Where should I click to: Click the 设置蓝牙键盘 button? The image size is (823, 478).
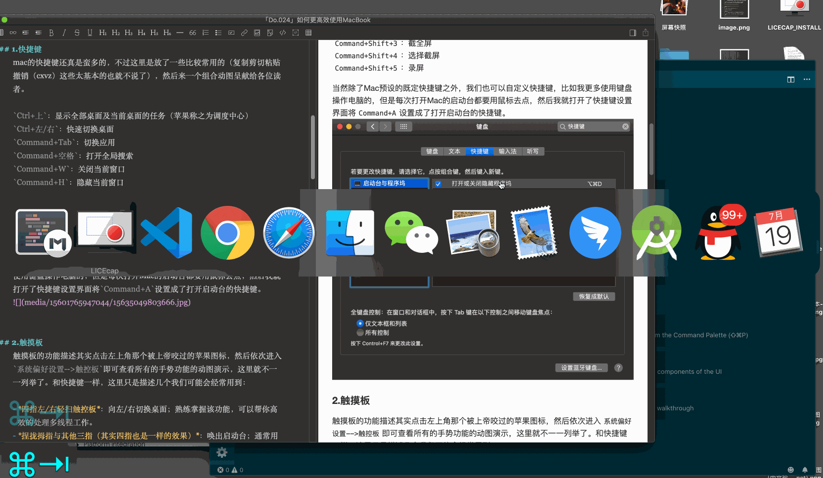coord(581,368)
